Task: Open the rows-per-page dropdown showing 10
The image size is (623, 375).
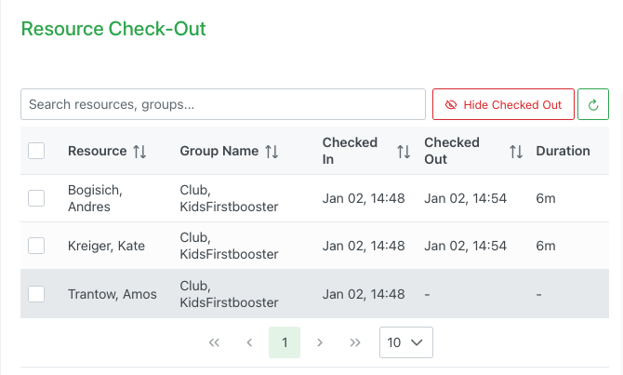Action: (x=405, y=342)
